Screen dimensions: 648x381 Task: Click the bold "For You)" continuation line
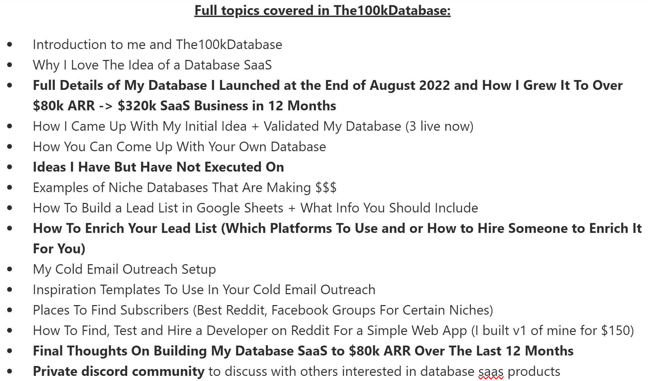click(x=59, y=249)
